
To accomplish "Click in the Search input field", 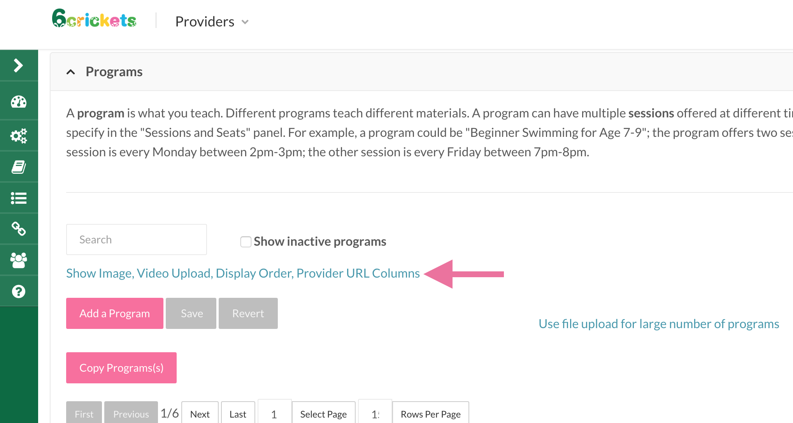I will point(136,239).
